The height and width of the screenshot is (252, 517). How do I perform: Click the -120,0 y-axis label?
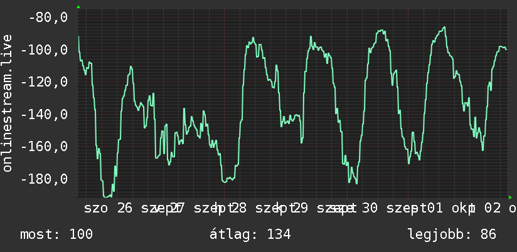tap(44, 82)
